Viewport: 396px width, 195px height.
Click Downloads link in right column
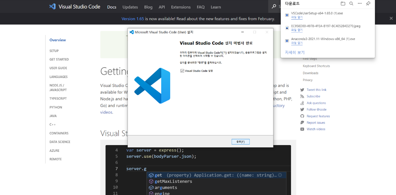310,73
